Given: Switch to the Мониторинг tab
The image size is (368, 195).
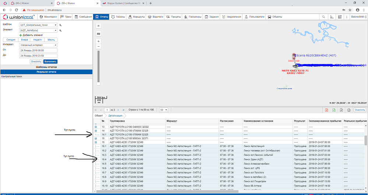Looking at the screenshot, I should 49,17.
